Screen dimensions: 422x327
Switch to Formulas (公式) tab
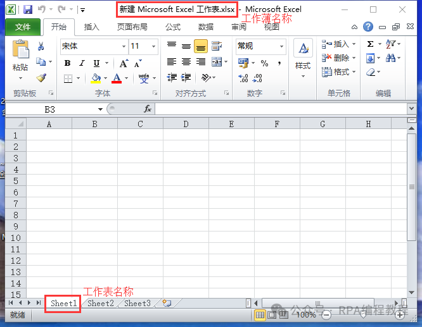click(173, 27)
